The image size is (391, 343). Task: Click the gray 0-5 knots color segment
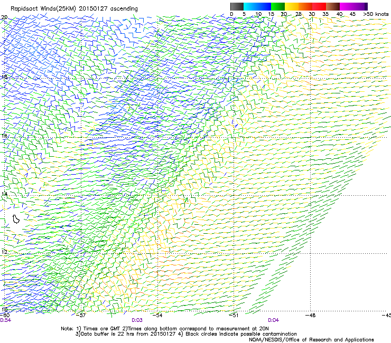pos(237,6)
